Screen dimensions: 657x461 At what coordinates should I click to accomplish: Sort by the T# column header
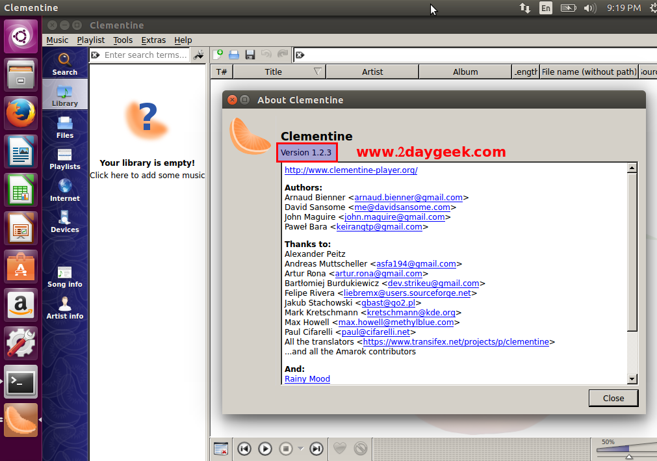(222, 72)
